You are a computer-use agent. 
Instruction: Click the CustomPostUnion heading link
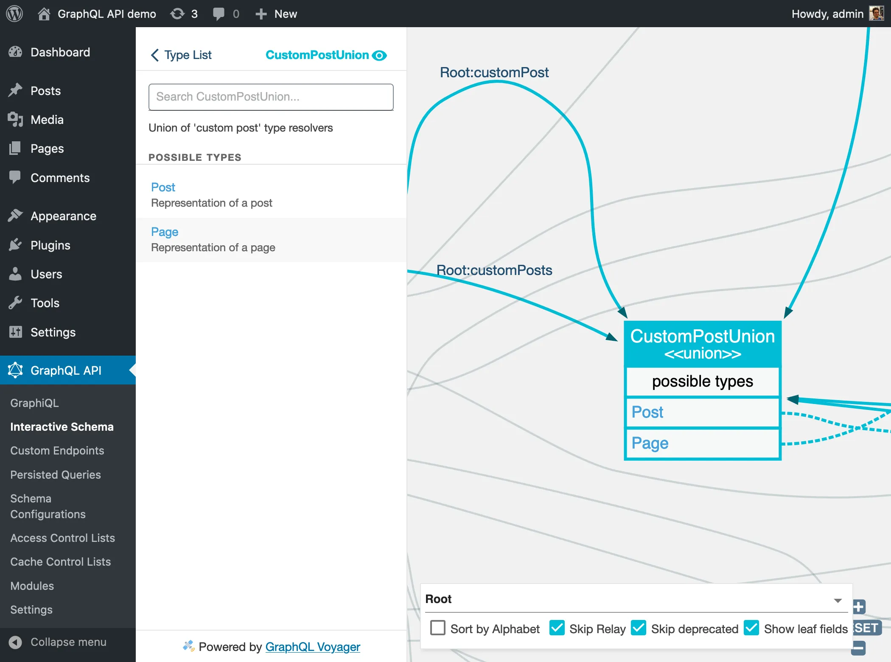pyautogui.click(x=317, y=55)
